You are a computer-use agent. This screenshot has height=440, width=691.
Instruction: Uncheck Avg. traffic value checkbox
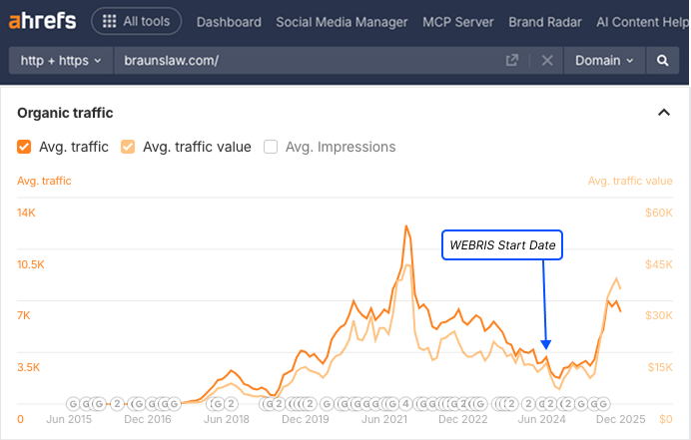tap(128, 147)
